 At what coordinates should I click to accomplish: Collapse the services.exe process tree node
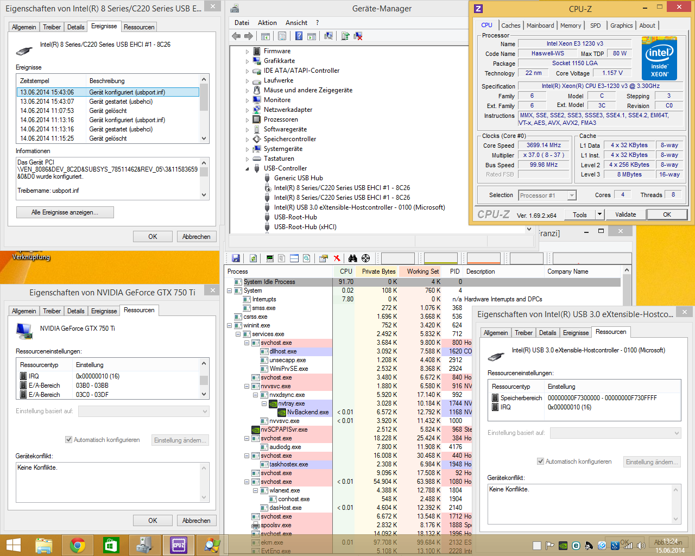tap(238, 334)
